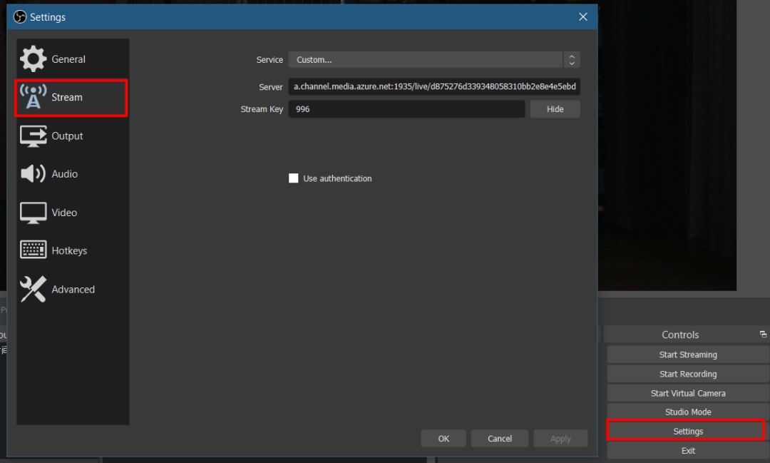The width and height of the screenshot is (770, 463).
Task: Click the Use authentication label text
Action: pyautogui.click(x=337, y=178)
